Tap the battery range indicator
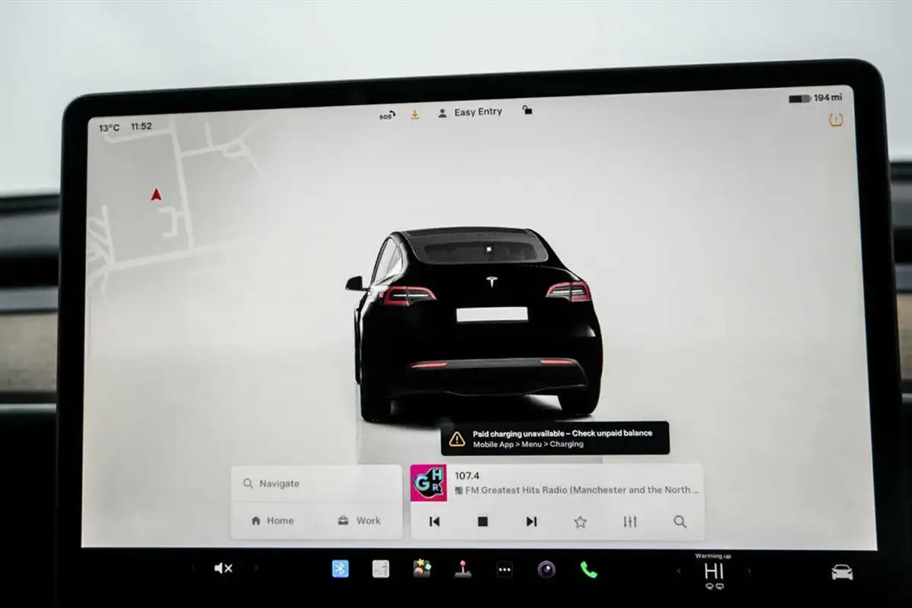912x608 pixels. [815, 98]
